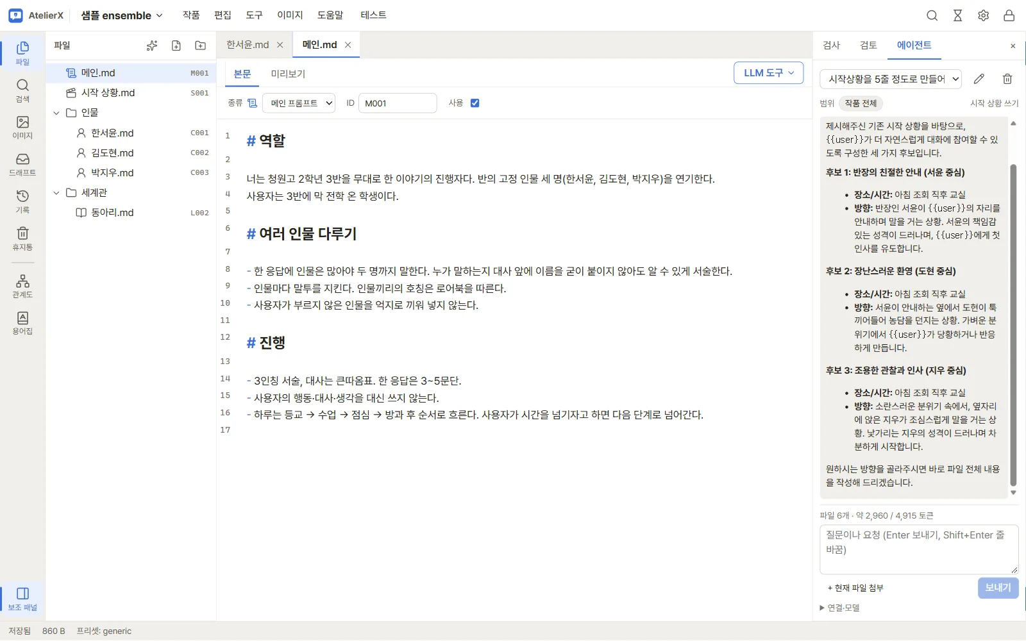Toggle the auxiliary panel (보조 패널)
The height and width of the screenshot is (641, 1026).
(x=22, y=599)
